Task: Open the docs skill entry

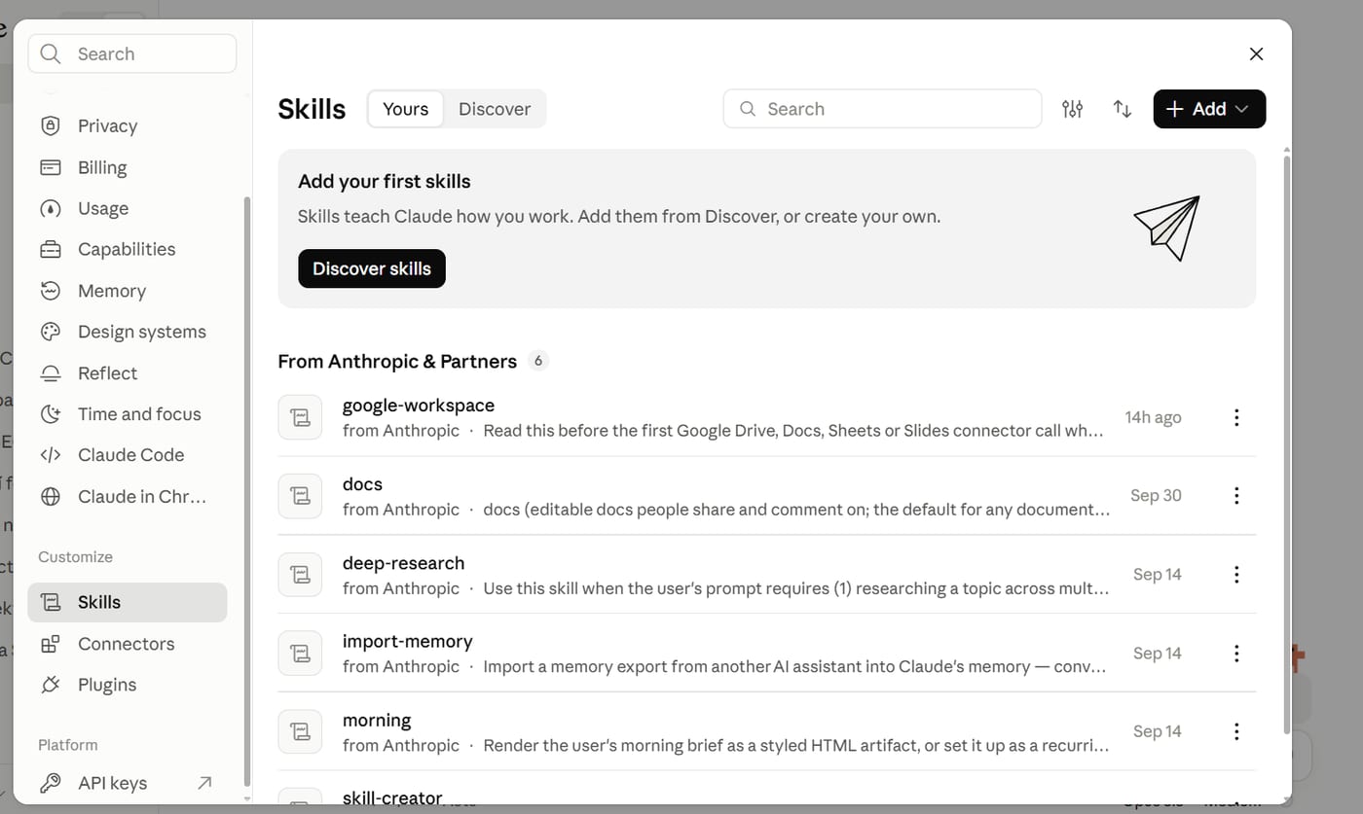Action: [x=767, y=496]
